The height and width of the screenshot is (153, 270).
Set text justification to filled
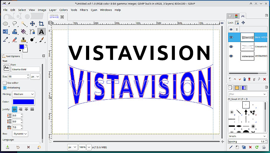point(32,109)
